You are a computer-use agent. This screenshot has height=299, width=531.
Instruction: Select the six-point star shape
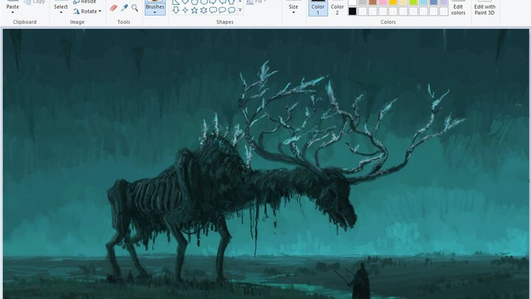click(x=204, y=10)
